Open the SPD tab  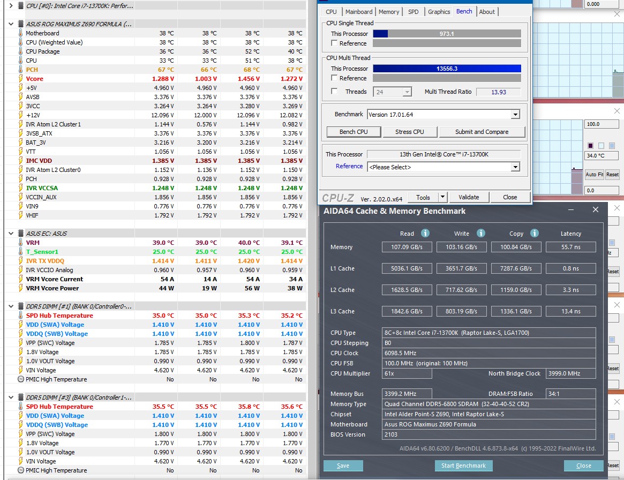[x=413, y=12]
